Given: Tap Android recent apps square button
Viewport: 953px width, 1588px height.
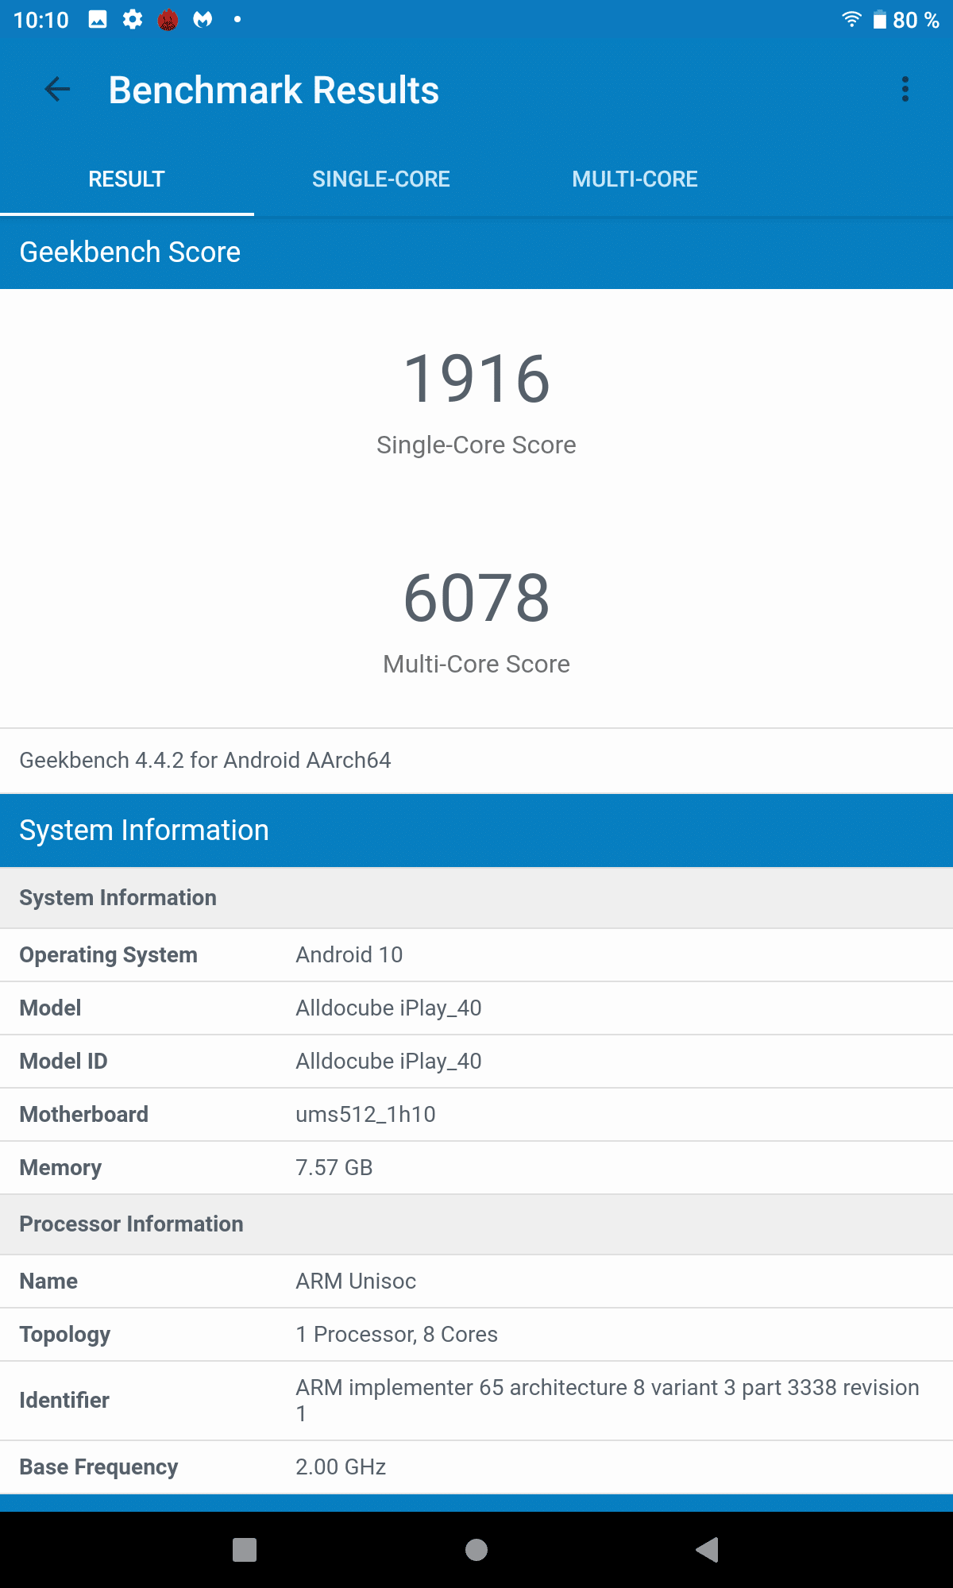Looking at the screenshot, I should click(245, 1549).
